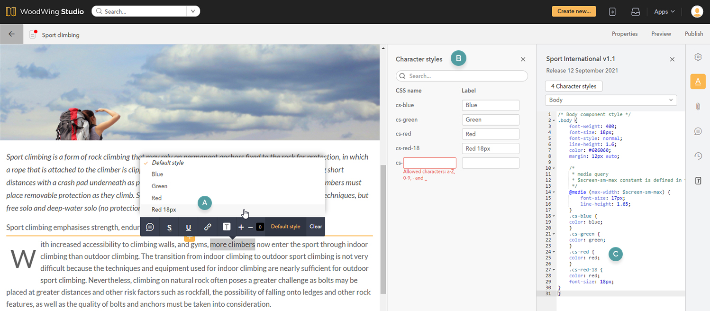Expand the search box dropdown arrow
The width and height of the screenshot is (710, 311).
click(193, 11)
